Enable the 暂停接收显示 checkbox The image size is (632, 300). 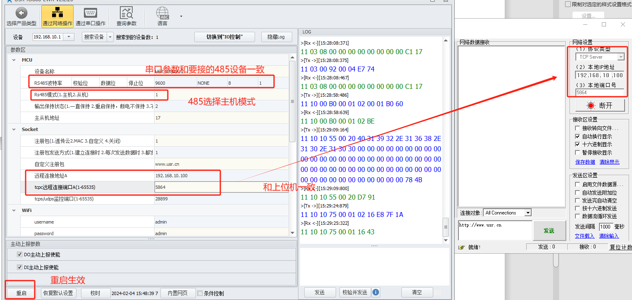[578, 152]
